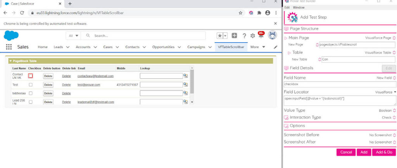397x168 pixels.
Task: Expand the Table tree arrow
Action: click(289, 53)
